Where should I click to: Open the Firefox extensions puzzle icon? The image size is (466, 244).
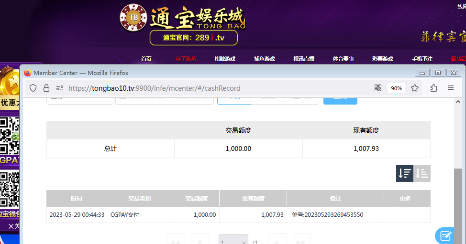pyautogui.click(x=433, y=88)
